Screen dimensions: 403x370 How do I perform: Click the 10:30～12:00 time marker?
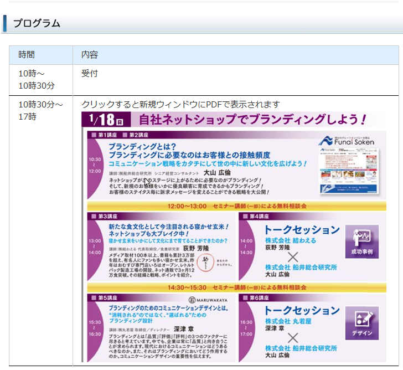tap(95, 165)
